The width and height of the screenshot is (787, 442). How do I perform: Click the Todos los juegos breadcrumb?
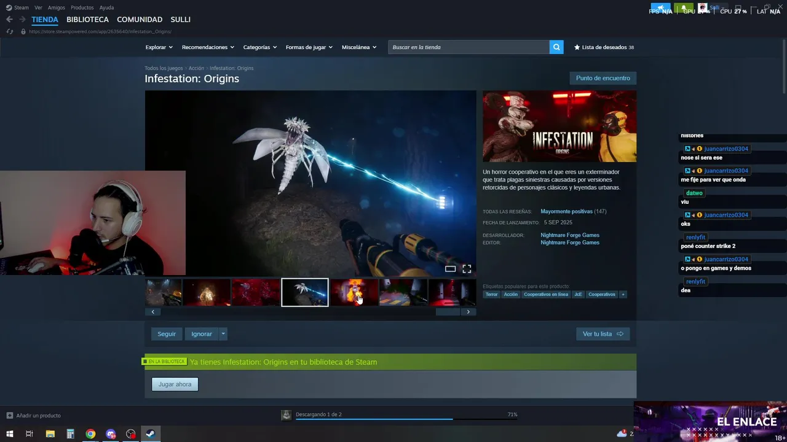[164, 68]
